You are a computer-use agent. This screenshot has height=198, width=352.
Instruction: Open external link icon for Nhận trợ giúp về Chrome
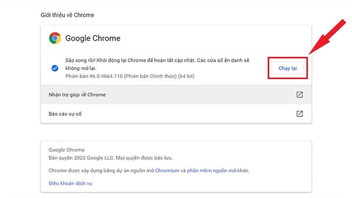[300, 95]
